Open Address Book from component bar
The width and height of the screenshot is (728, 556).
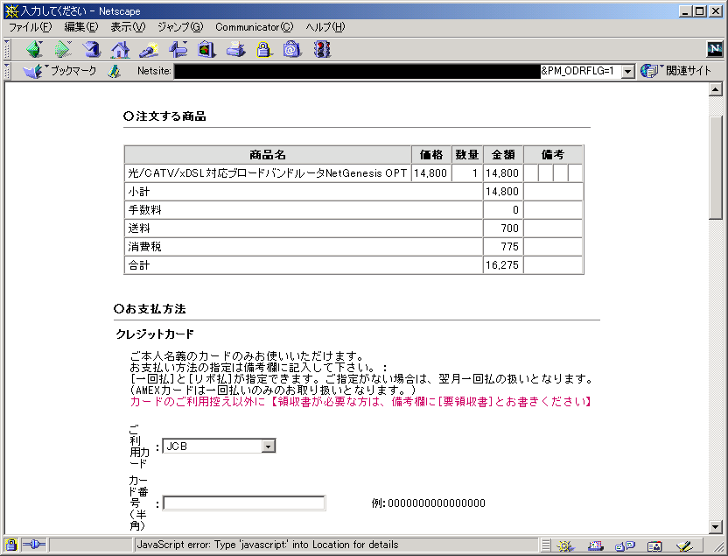pos(654,545)
